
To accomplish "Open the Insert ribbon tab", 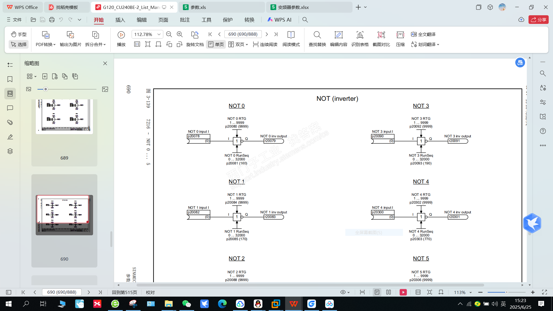I will point(120,20).
